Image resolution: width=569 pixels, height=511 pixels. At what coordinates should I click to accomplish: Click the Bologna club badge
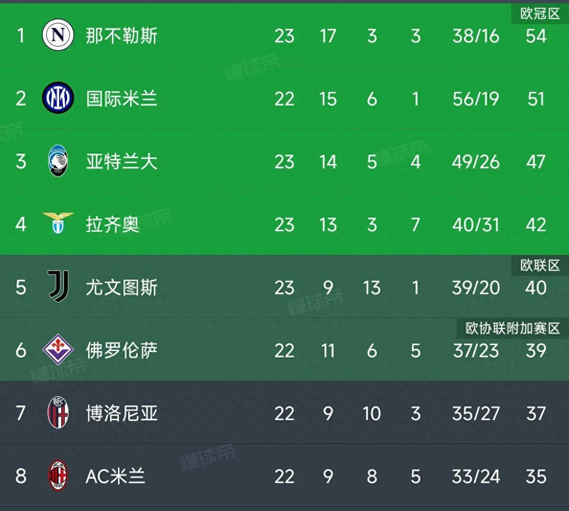(x=58, y=413)
